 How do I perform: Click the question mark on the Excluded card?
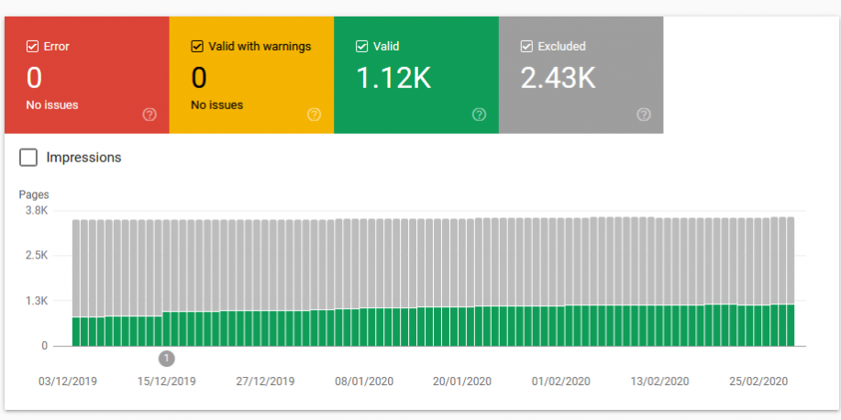click(x=644, y=115)
